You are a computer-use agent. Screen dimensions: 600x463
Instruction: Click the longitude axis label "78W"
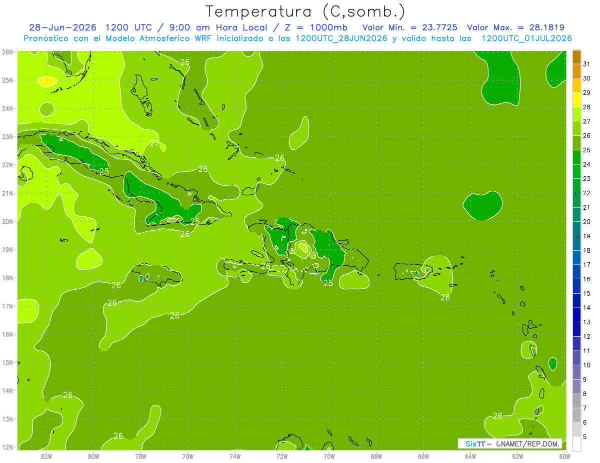(140, 456)
